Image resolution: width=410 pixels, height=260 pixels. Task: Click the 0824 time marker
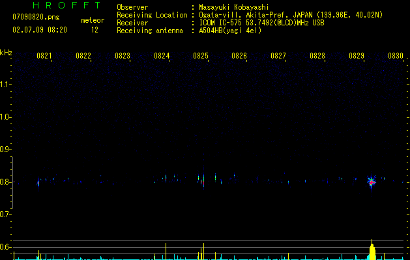pyautogui.click(x=162, y=56)
